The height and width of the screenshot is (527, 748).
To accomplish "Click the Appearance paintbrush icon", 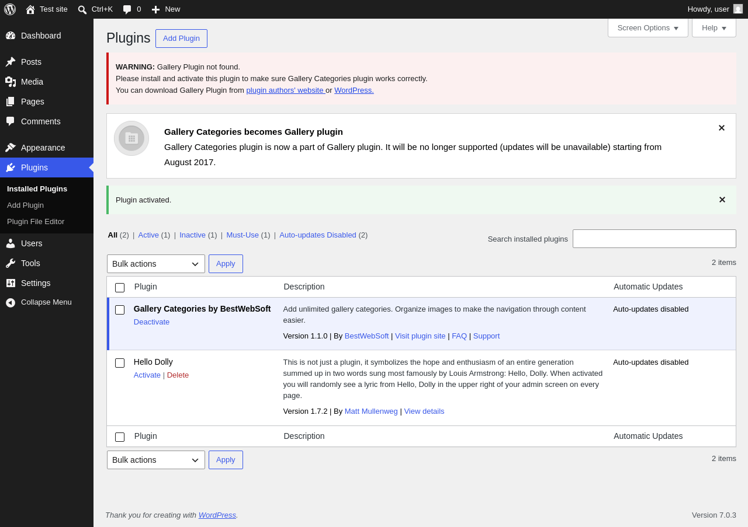I will (11, 148).
